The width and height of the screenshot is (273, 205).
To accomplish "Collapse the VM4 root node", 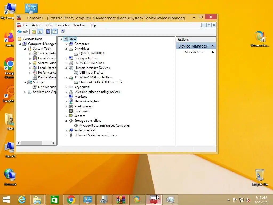I will pos(61,39).
